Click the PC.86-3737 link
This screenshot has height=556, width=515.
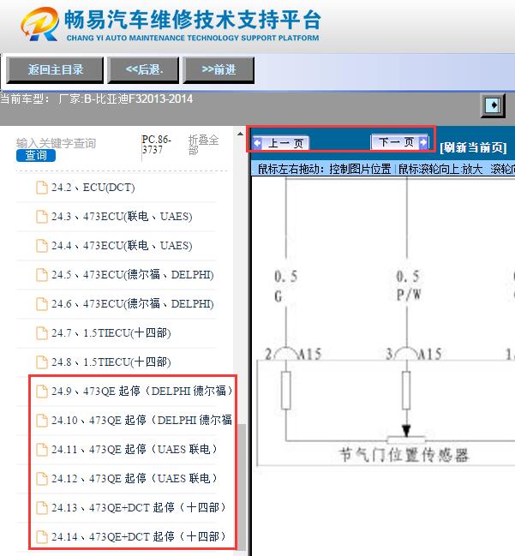(x=157, y=145)
